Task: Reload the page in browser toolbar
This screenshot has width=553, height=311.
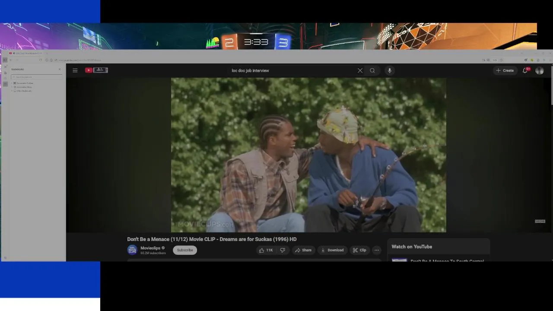Action: coord(41,60)
